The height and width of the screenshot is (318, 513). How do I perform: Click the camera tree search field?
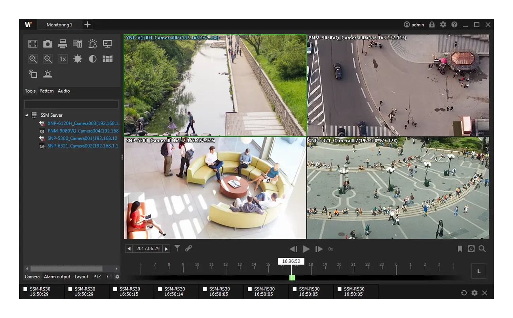point(71,104)
